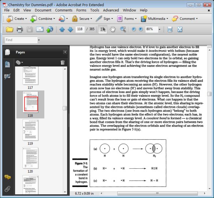Click the Print icon in toolbar
Viewport: 214px width, 198px height.
tap(20, 29)
